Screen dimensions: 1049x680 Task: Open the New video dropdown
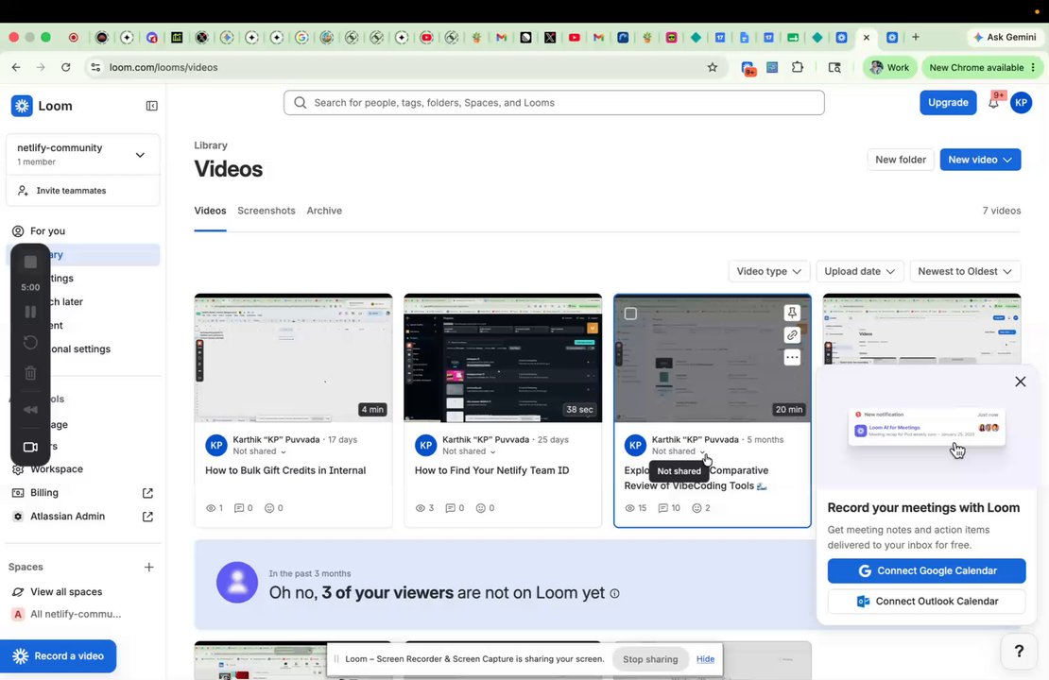pos(980,159)
